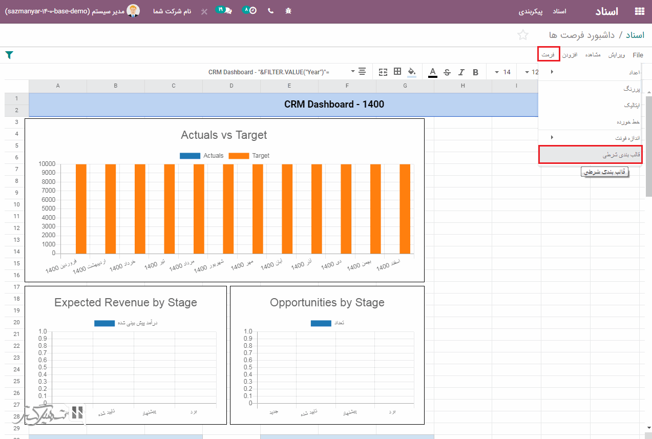Open the apps grid menu icon
Image resolution: width=652 pixels, height=439 pixels.
pyautogui.click(x=639, y=11)
